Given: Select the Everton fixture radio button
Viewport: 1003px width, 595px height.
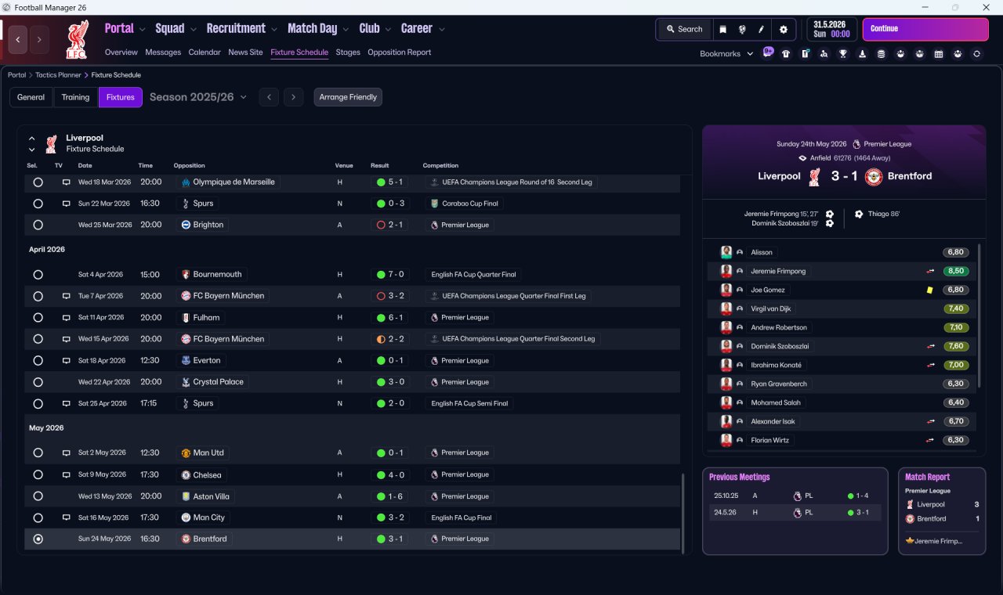Looking at the screenshot, I should coord(38,361).
